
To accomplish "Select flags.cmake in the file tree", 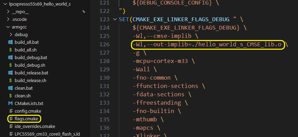I will [x=26, y=119].
